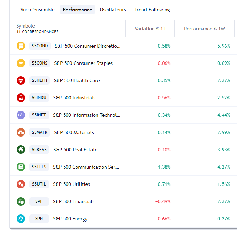Click the Industrials factory icon
Screen dimensions: 237x242
tap(21, 98)
